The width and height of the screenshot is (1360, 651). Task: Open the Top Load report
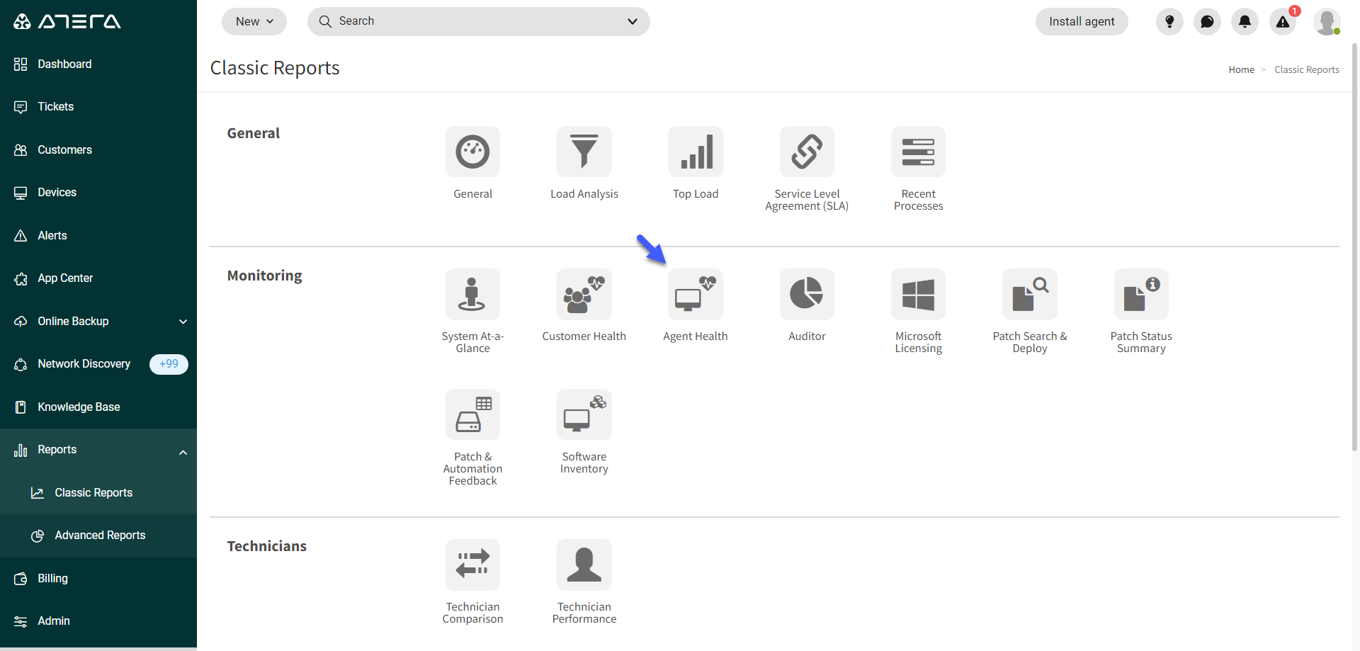[x=696, y=152]
